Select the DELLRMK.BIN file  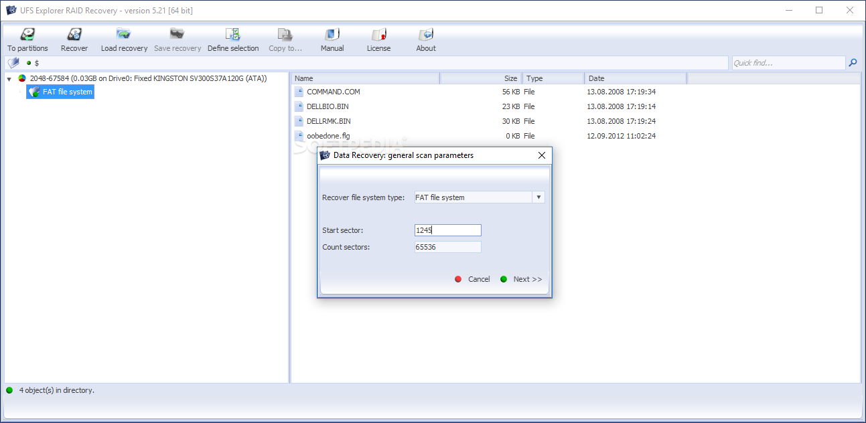pyautogui.click(x=328, y=121)
